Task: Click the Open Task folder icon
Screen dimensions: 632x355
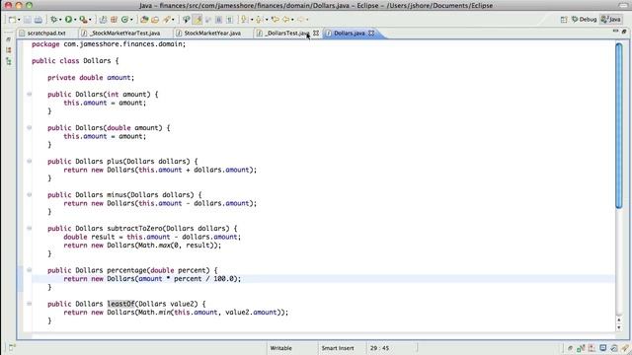Action: tap(155, 20)
